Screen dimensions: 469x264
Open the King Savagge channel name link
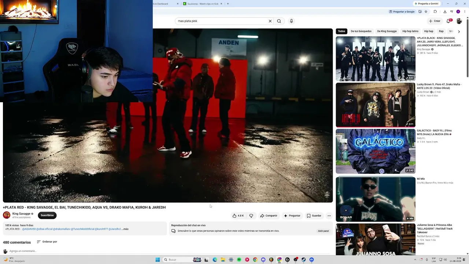click(x=21, y=214)
